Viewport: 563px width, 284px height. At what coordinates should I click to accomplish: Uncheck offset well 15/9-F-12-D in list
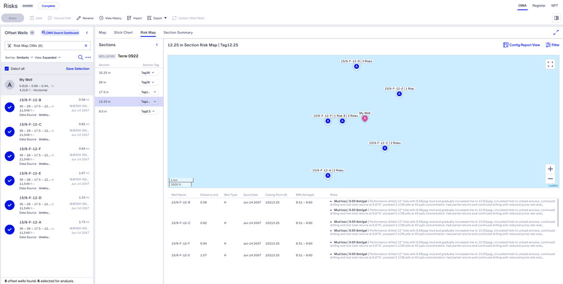[x=9, y=205]
